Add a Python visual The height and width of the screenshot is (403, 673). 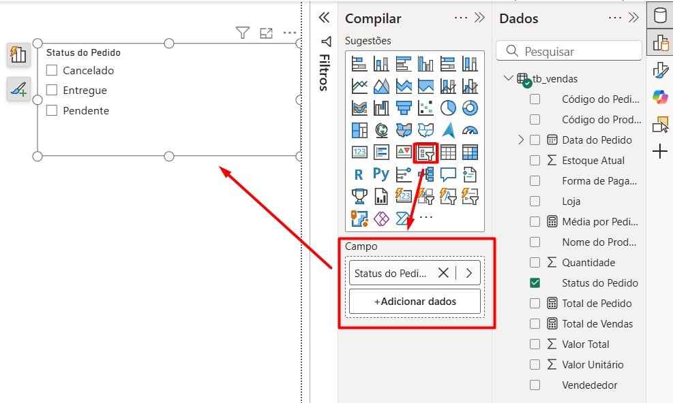380,174
